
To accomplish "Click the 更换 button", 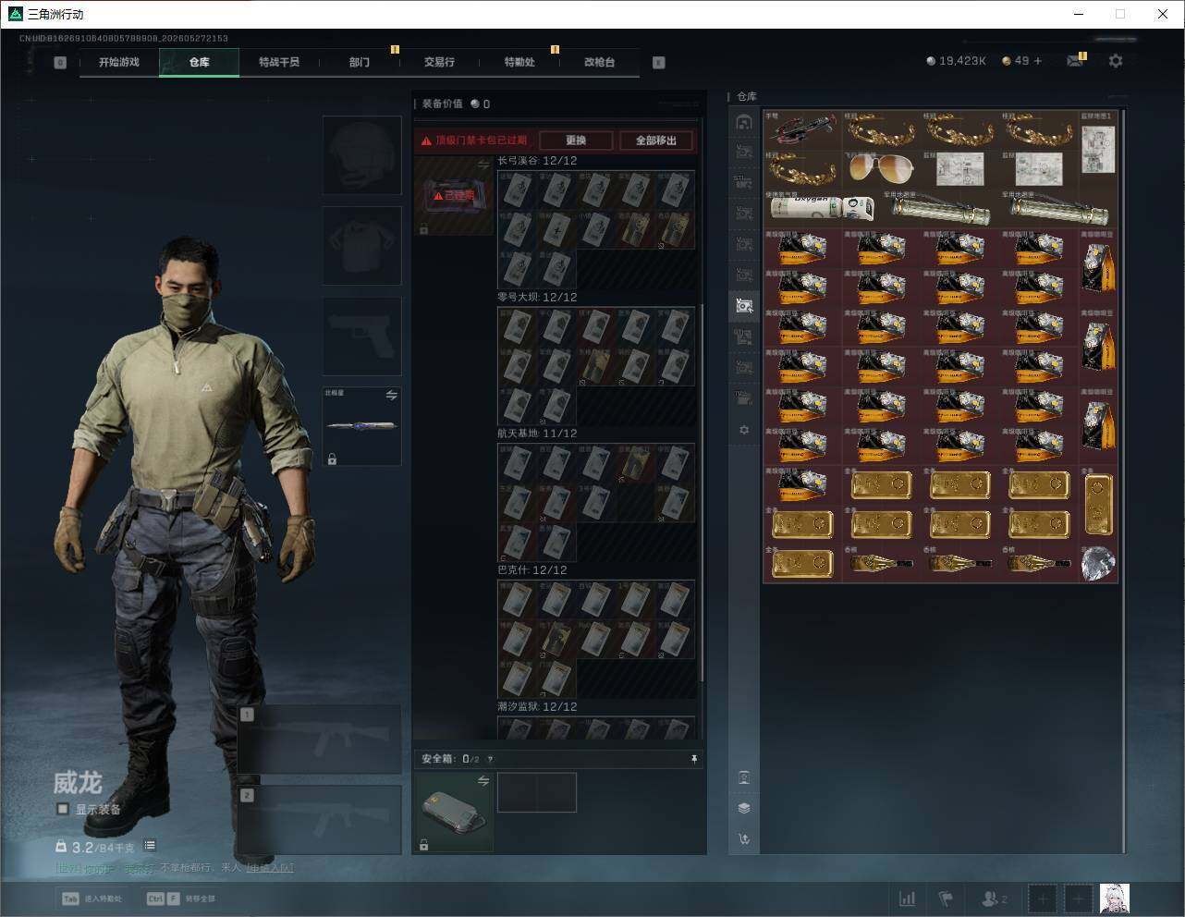I will coord(576,141).
